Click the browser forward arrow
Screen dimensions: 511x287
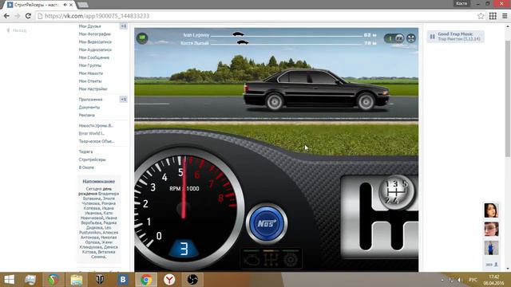18,16
